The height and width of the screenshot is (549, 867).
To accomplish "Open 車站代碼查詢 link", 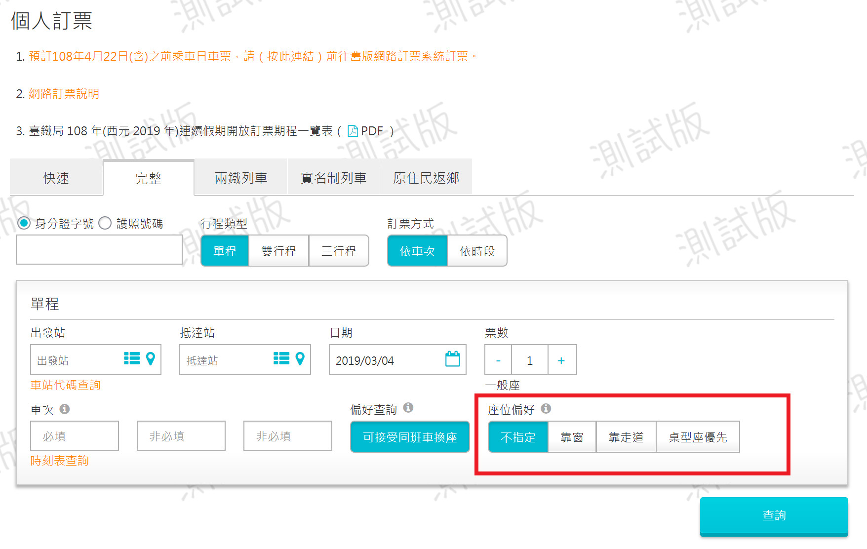I will pyautogui.click(x=66, y=385).
